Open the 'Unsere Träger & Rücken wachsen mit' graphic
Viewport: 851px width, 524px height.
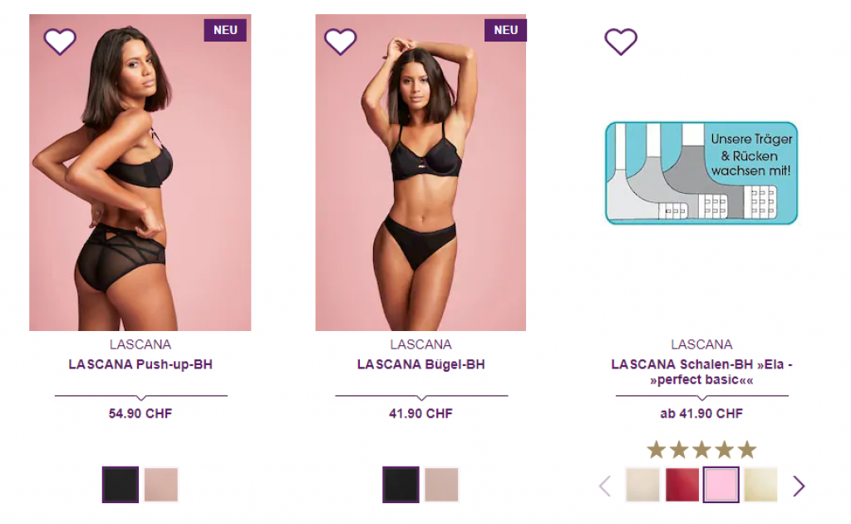[x=701, y=173]
